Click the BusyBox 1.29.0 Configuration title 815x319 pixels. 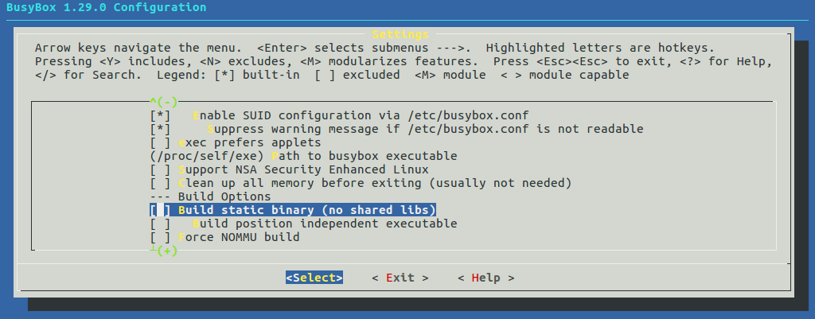[x=106, y=7]
